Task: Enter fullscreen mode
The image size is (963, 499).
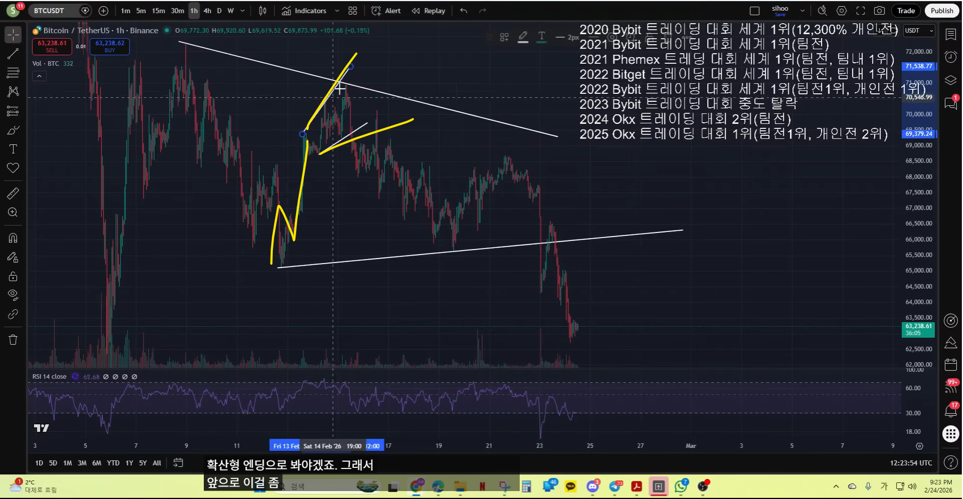Action: pyautogui.click(x=861, y=11)
